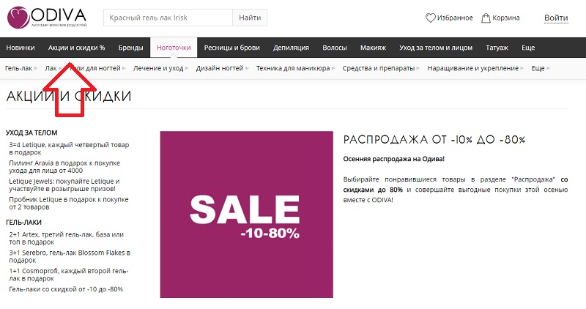Click the Войти login link

coord(556,18)
